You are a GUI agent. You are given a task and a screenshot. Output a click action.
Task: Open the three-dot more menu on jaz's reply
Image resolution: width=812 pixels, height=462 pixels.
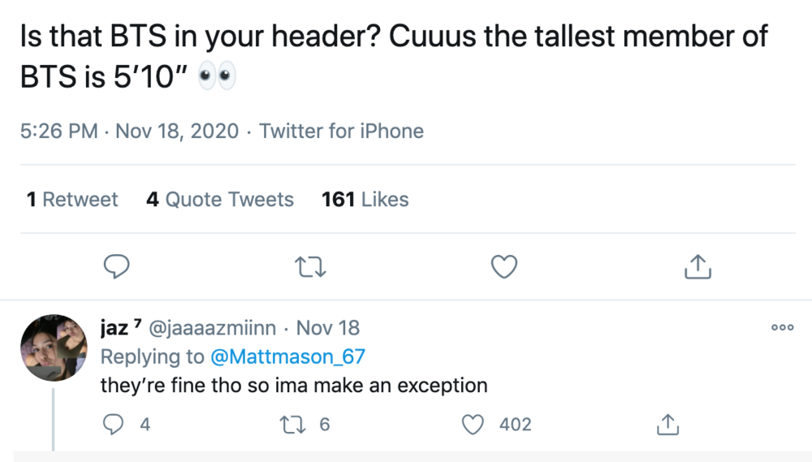click(782, 327)
